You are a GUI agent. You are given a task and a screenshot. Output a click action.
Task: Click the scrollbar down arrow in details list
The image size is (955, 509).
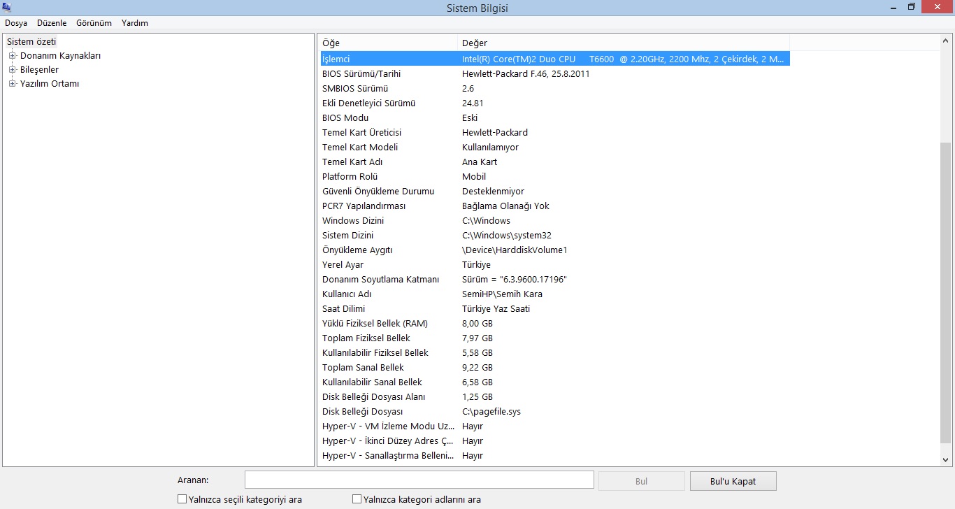(946, 460)
